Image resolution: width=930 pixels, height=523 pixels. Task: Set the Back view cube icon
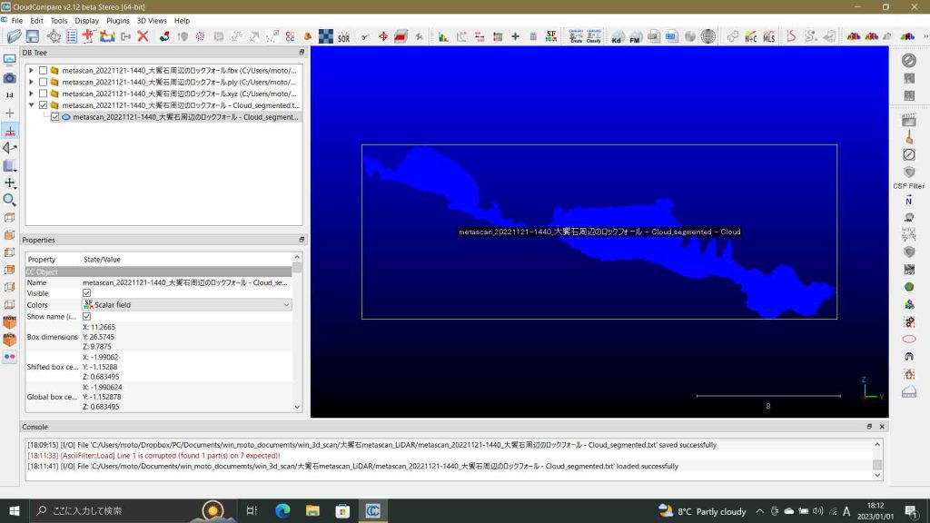tap(9, 340)
